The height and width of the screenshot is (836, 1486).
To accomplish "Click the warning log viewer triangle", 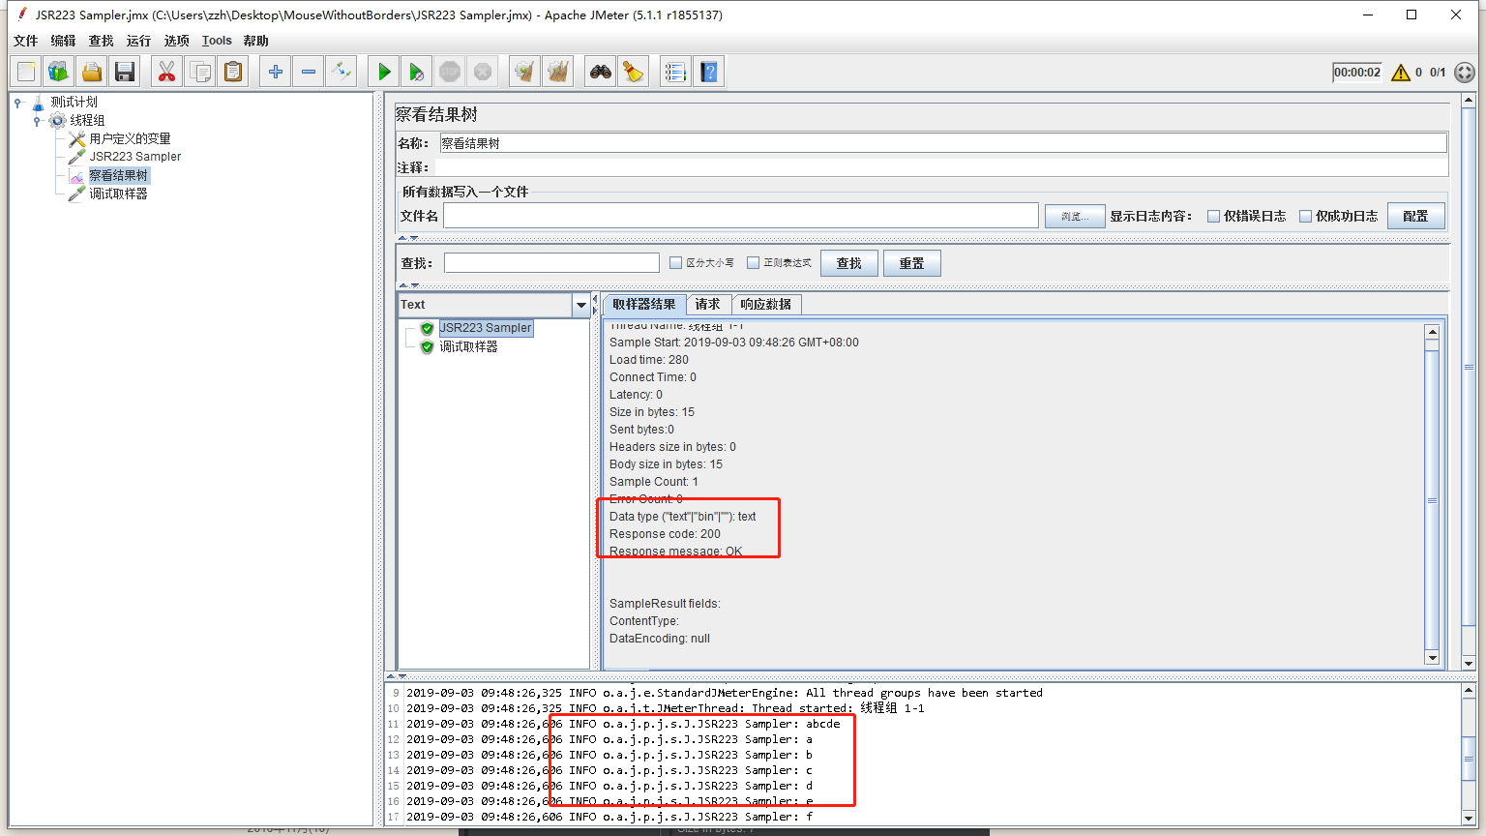I will tap(1401, 73).
